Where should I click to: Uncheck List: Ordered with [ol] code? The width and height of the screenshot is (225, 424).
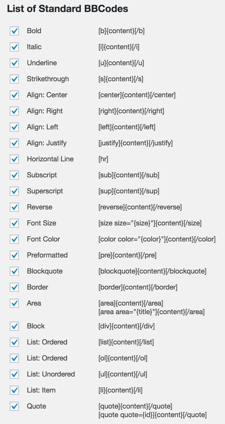pyautogui.click(x=14, y=358)
